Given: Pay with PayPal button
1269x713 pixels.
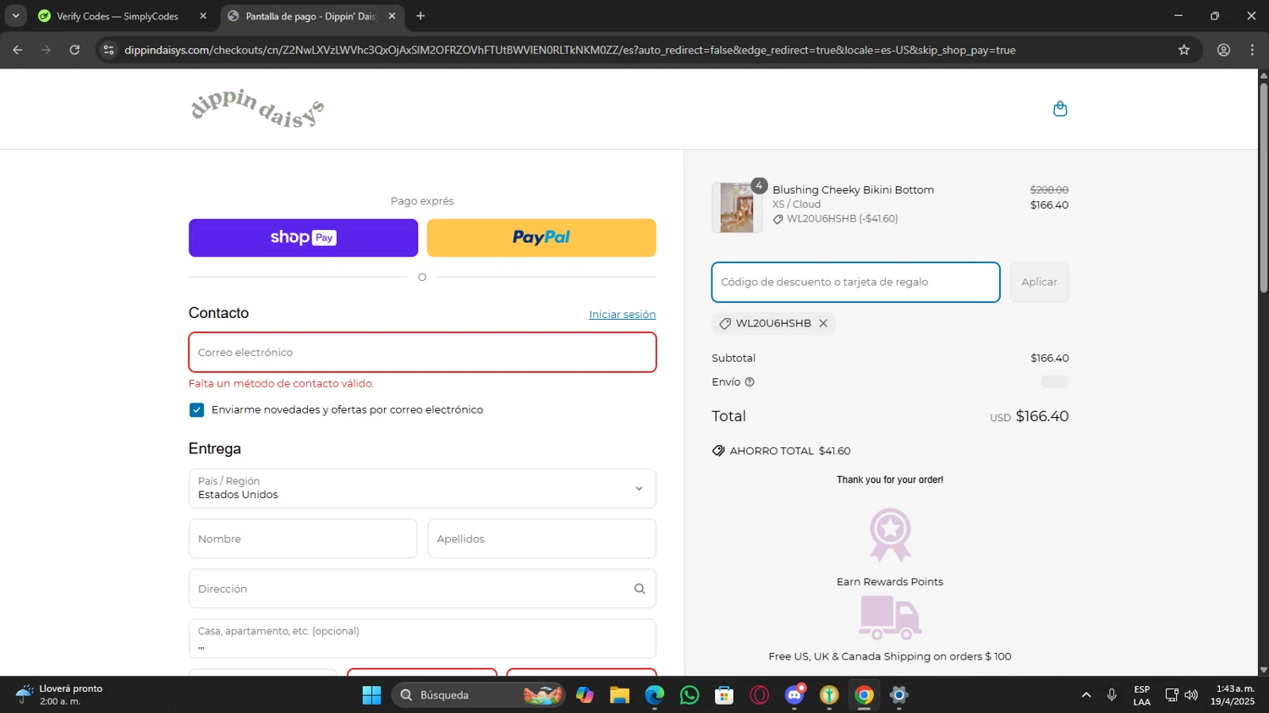Looking at the screenshot, I should pyautogui.click(x=541, y=238).
